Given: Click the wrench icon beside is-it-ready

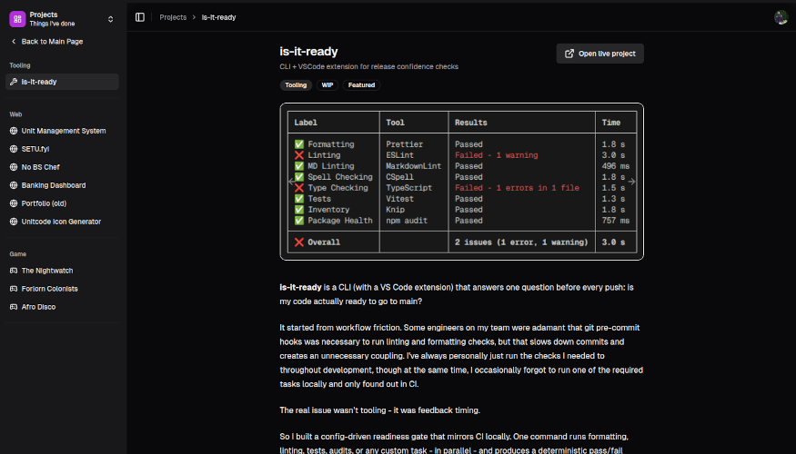Looking at the screenshot, I should tap(14, 82).
